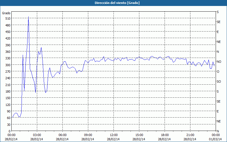Viewport: 227px width, 142px height.
Task: Click the 01/03/14 date label
Action: (x=216, y=139)
